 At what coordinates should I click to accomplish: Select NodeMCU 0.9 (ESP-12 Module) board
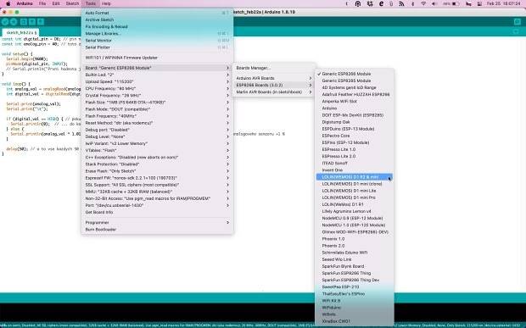[x=355, y=218]
